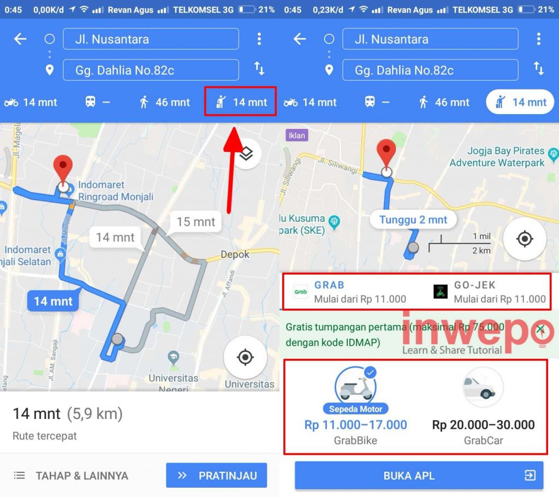Tap my location button on right map
Viewport: 559px width, 497px height.
(525, 239)
